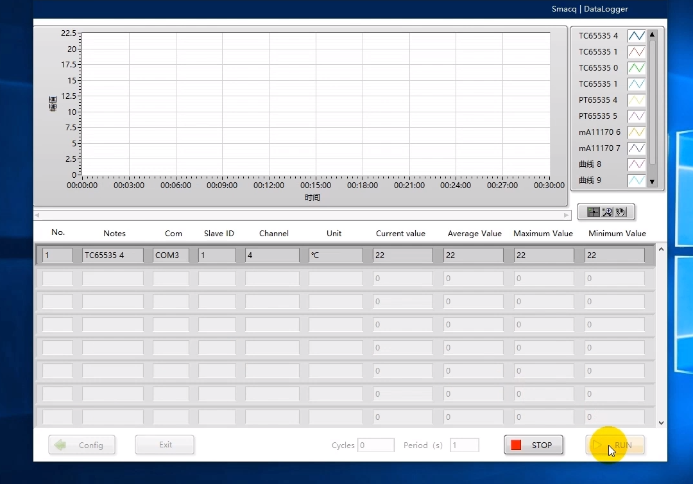Click the 曲线 8 label in legend
The width and height of the screenshot is (693, 484).
[590, 164]
